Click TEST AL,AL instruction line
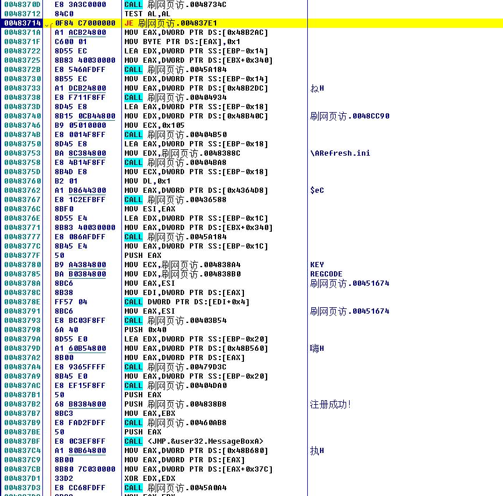 pos(148,14)
